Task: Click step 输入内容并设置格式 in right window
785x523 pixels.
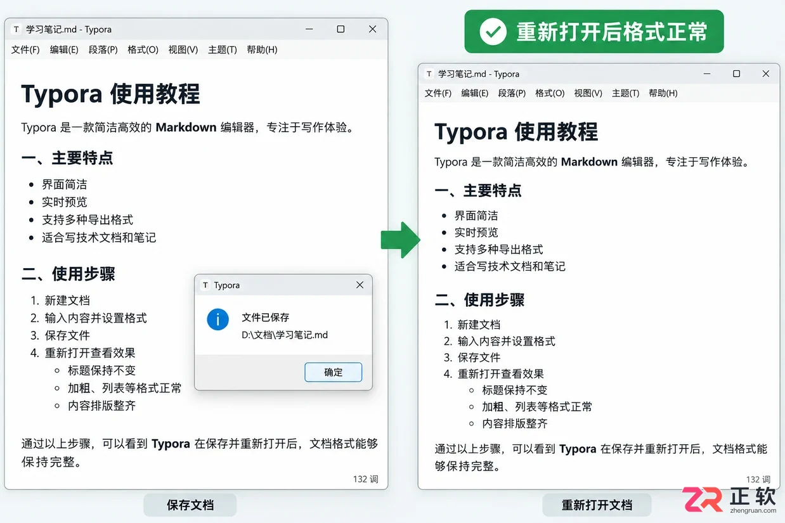Action: tap(507, 341)
